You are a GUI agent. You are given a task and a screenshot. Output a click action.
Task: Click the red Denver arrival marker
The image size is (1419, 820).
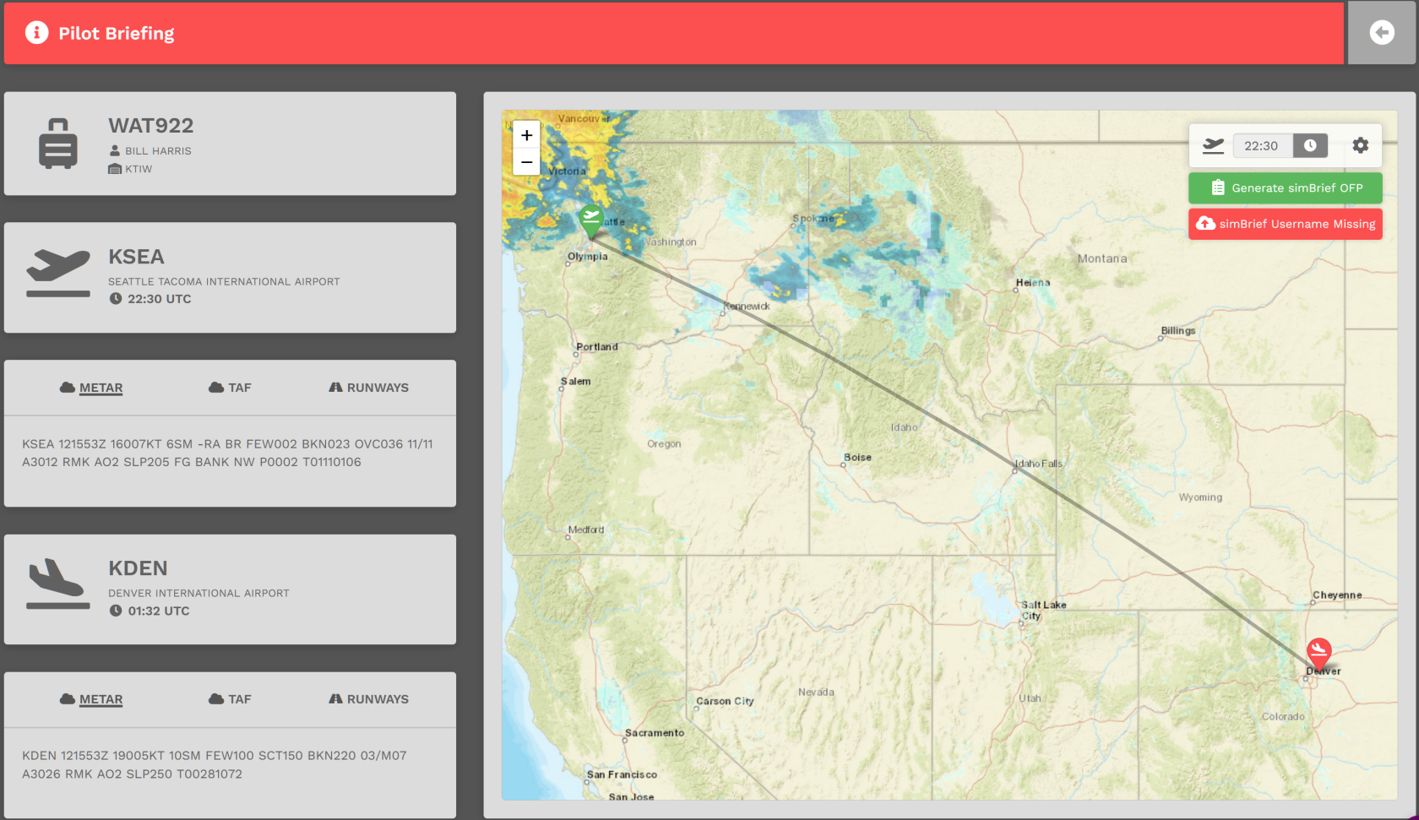click(1318, 654)
